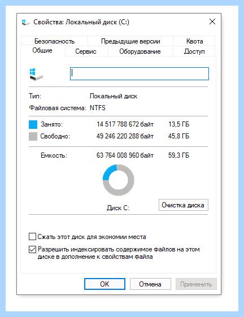The height and width of the screenshot is (317, 244).
Task: Click the text 63 764 008 960 байт
Action: (x=125, y=155)
